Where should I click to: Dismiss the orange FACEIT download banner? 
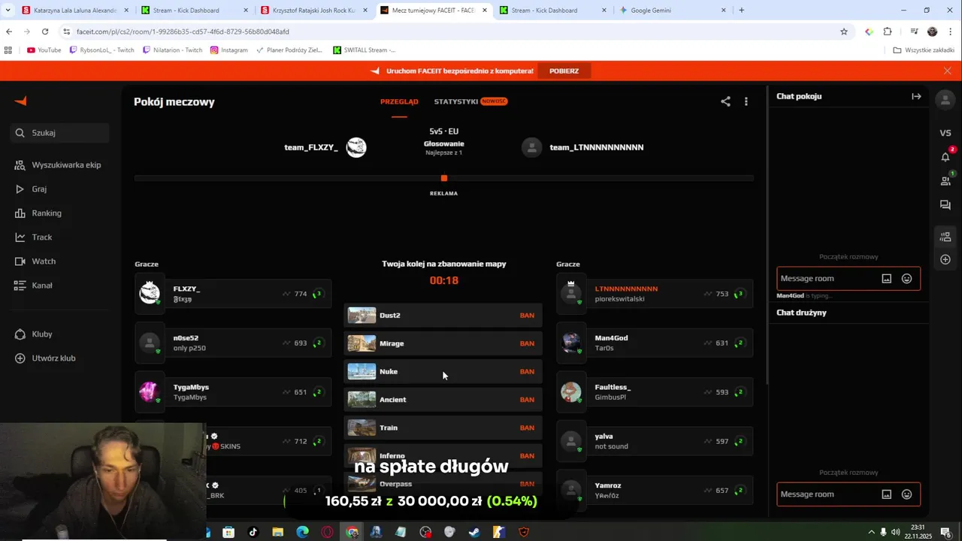pyautogui.click(x=948, y=71)
